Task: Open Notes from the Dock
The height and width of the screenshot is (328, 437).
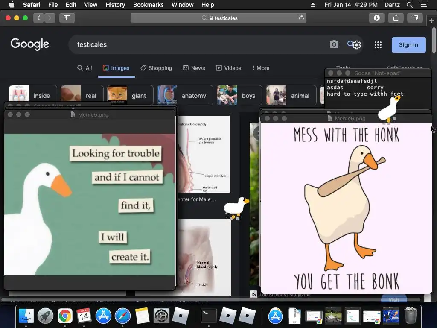Action: point(142,316)
